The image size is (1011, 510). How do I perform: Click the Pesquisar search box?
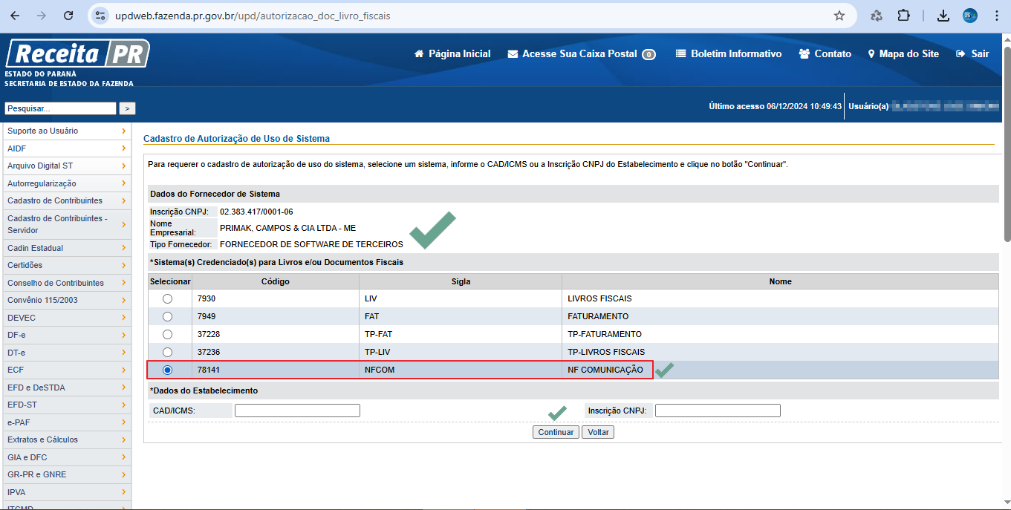coord(60,108)
